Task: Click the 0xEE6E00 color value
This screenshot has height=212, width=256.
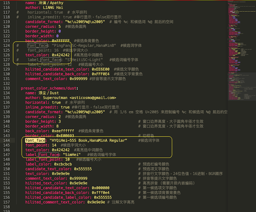Action: pos(101,69)
